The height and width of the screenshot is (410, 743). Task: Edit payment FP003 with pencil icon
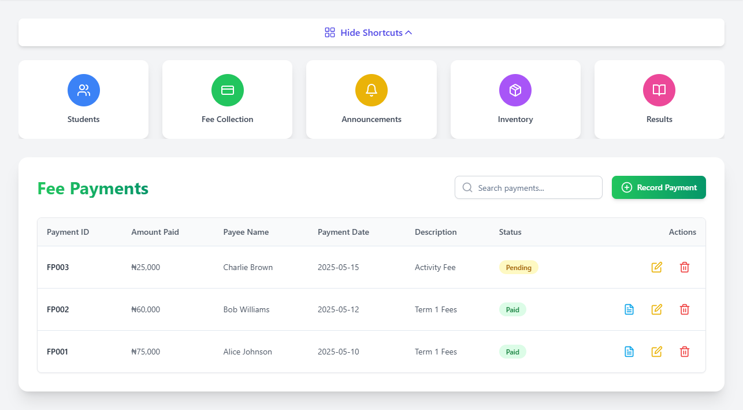click(656, 267)
